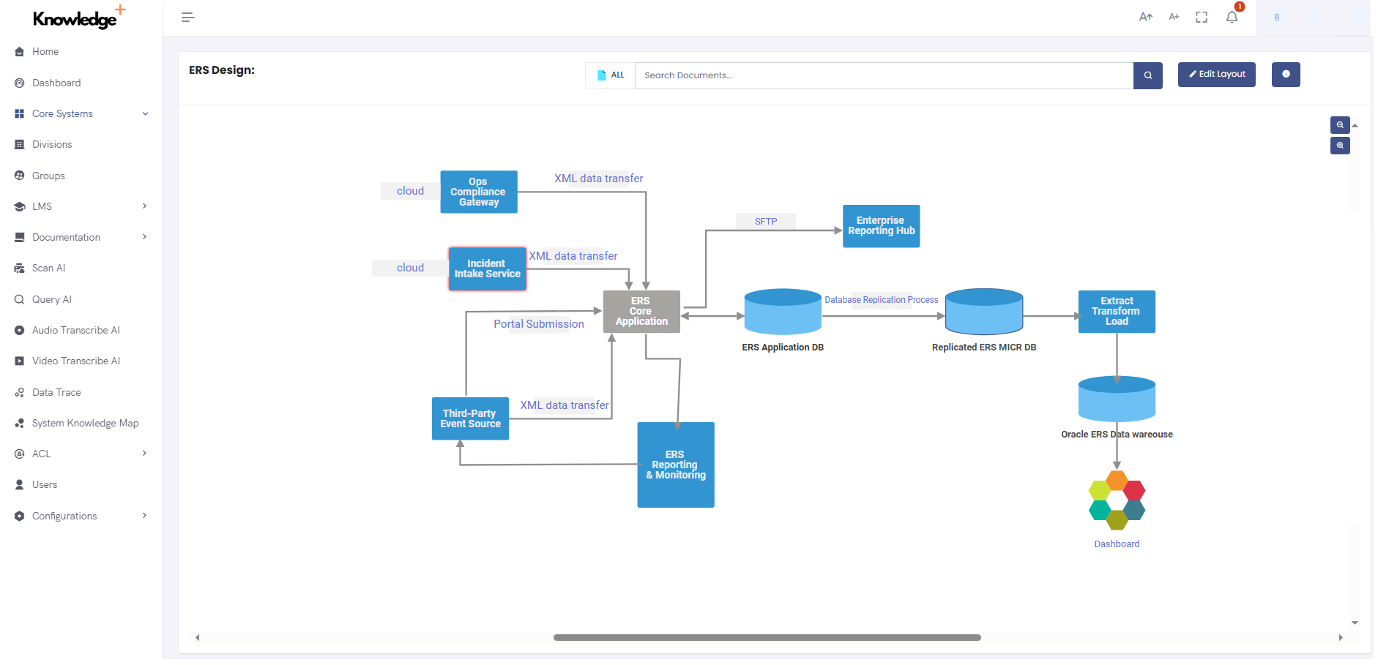Click the colorful hexagon Dashboard icon in the diagram
Viewport: 1378px width, 665px height.
point(1116,500)
